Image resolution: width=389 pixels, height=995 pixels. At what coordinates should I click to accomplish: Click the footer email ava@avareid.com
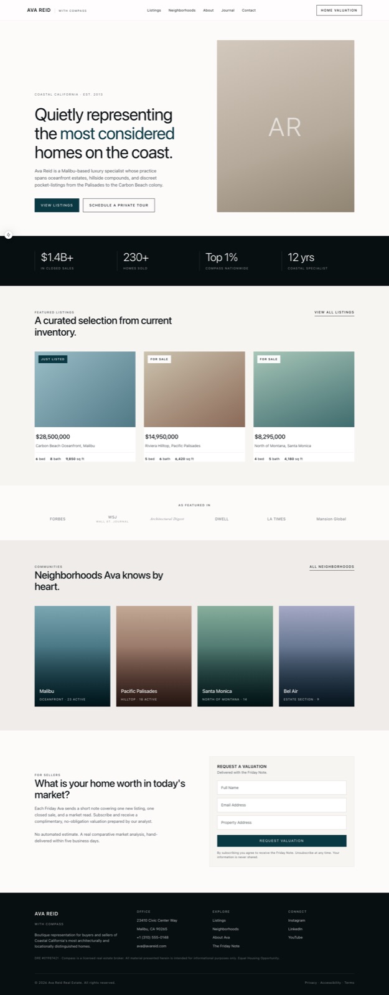tap(151, 946)
